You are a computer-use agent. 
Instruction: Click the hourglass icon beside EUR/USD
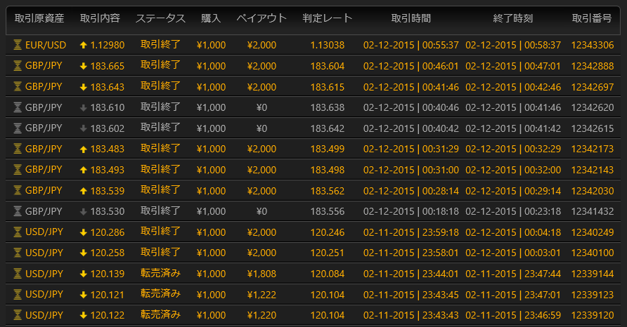(x=18, y=45)
